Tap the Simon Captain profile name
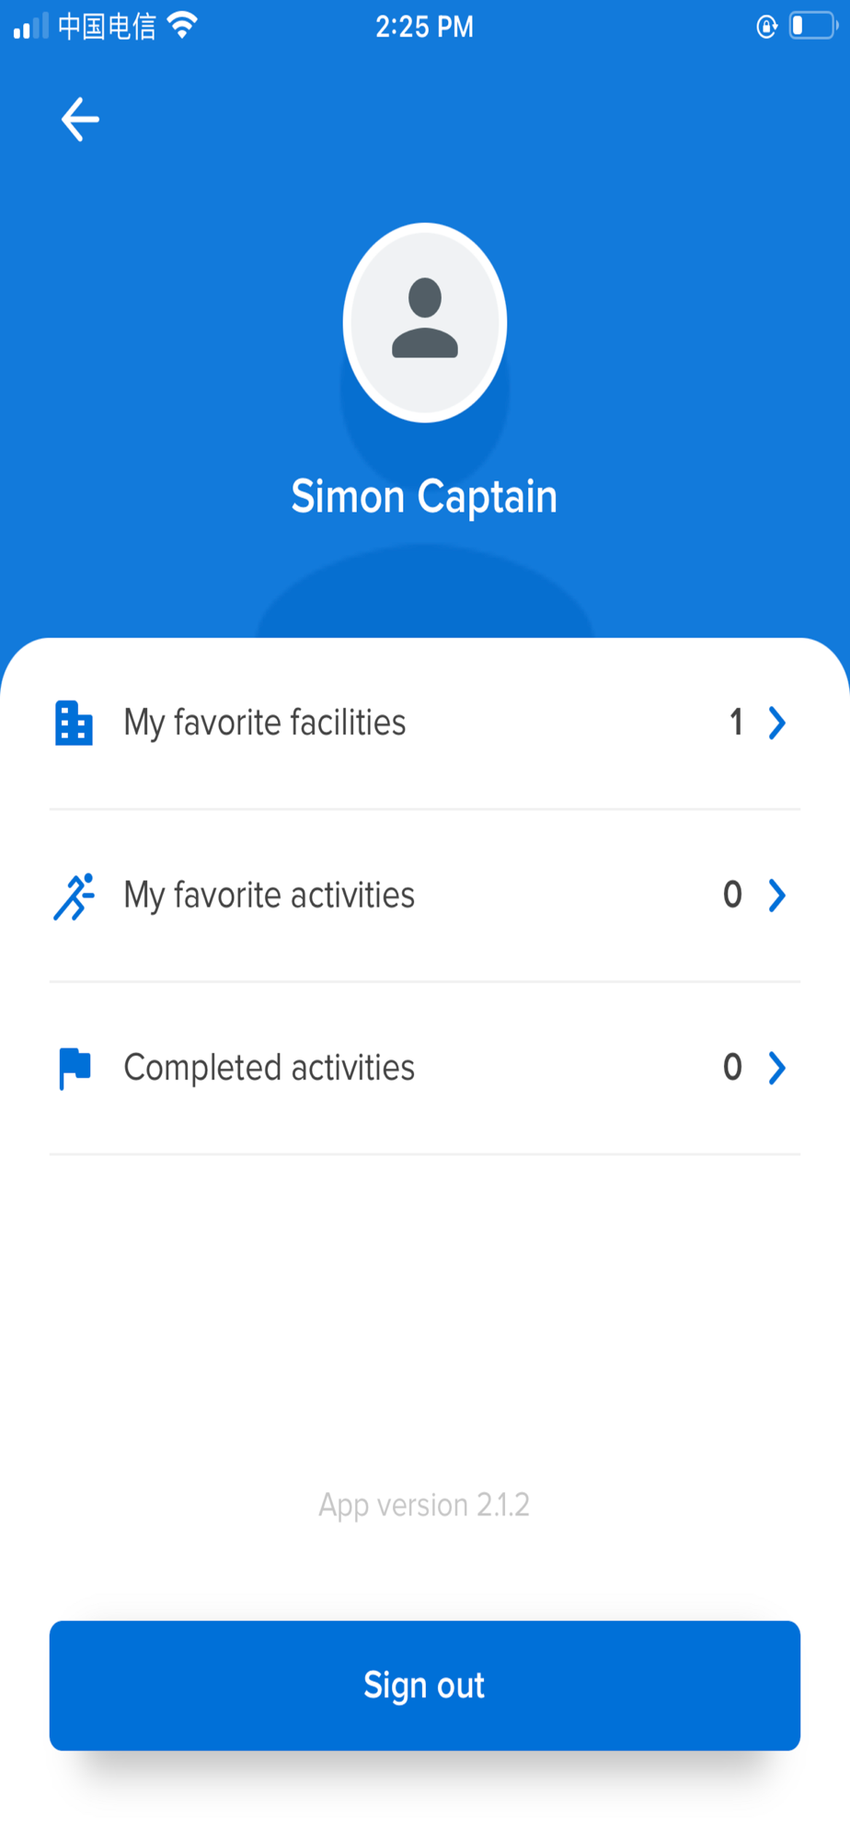 (x=424, y=497)
